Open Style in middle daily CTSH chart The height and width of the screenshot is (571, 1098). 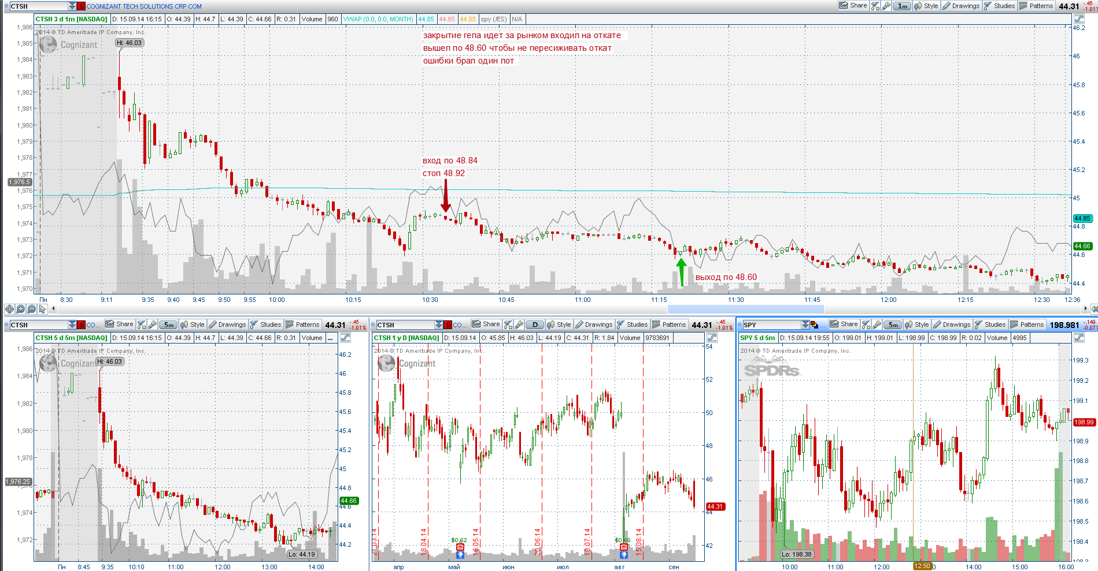(x=559, y=324)
